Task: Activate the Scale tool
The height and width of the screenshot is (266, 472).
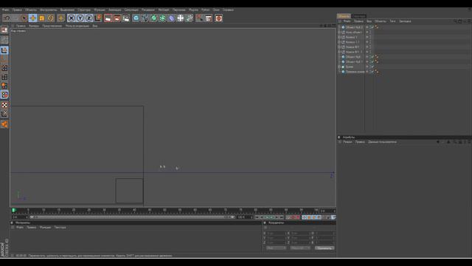Action: click(x=42, y=18)
